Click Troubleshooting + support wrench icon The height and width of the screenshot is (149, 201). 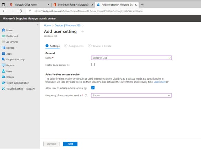(3, 89)
